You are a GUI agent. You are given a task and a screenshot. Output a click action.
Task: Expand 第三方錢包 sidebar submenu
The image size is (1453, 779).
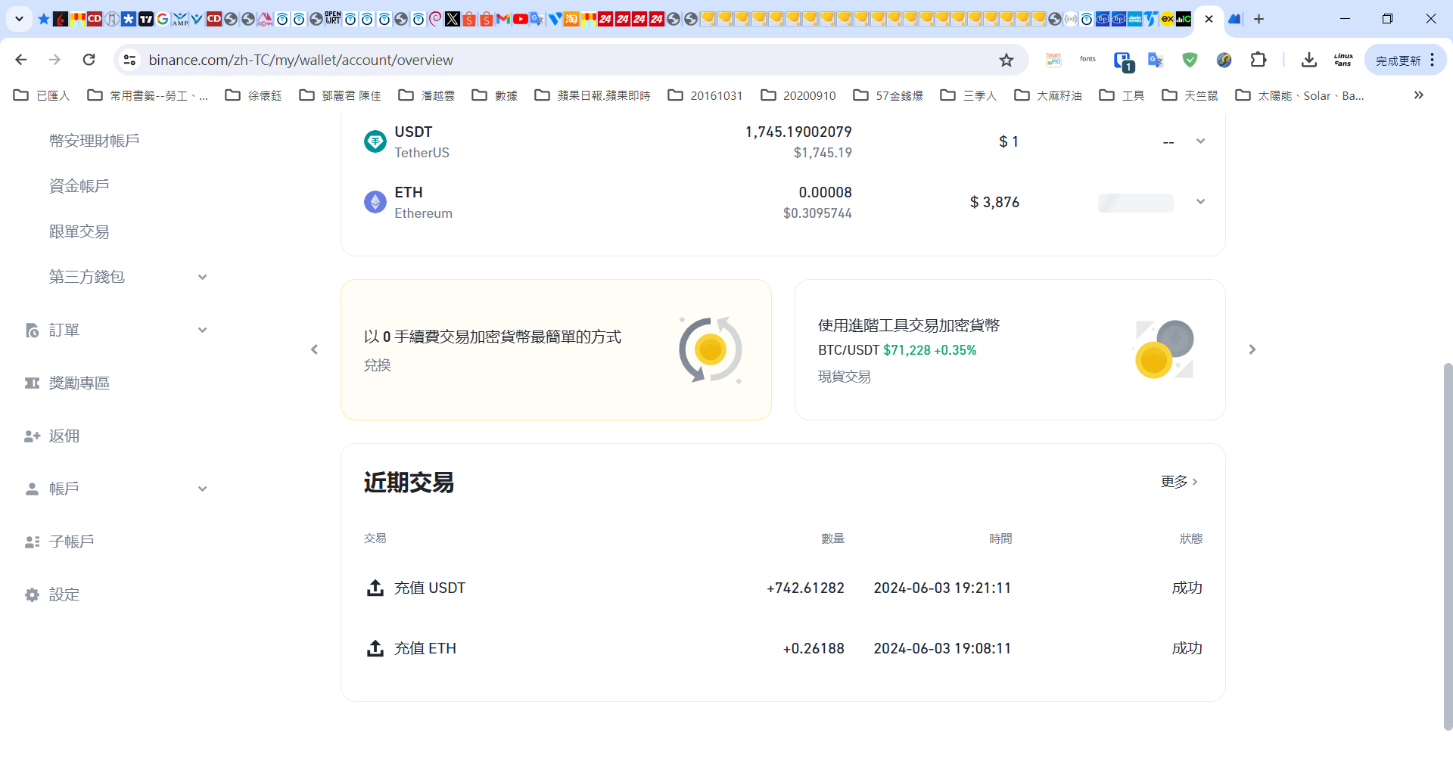[x=202, y=277]
